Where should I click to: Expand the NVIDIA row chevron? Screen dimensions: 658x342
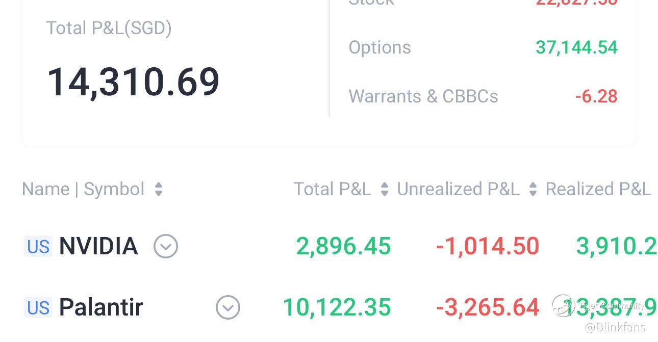(x=166, y=247)
